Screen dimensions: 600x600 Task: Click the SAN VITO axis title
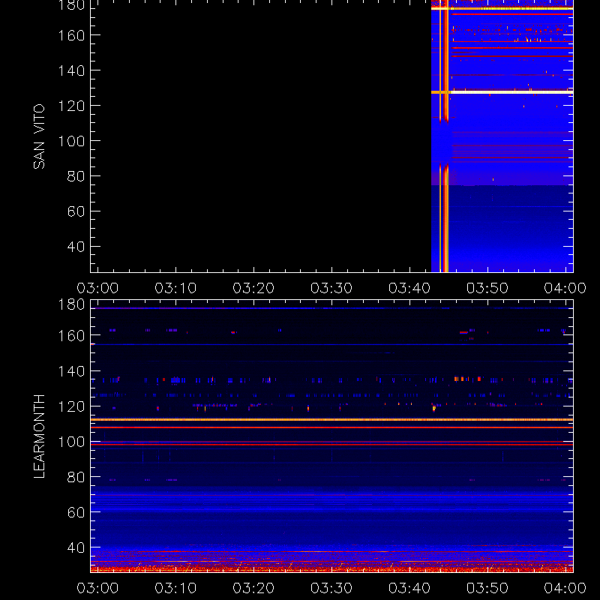[39, 136]
